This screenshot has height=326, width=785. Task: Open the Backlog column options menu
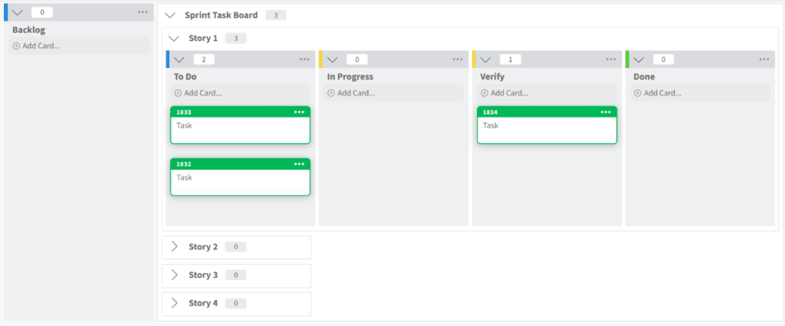(x=143, y=12)
